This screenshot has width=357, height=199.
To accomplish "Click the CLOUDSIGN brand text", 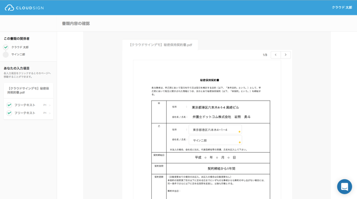I will point(30,8).
